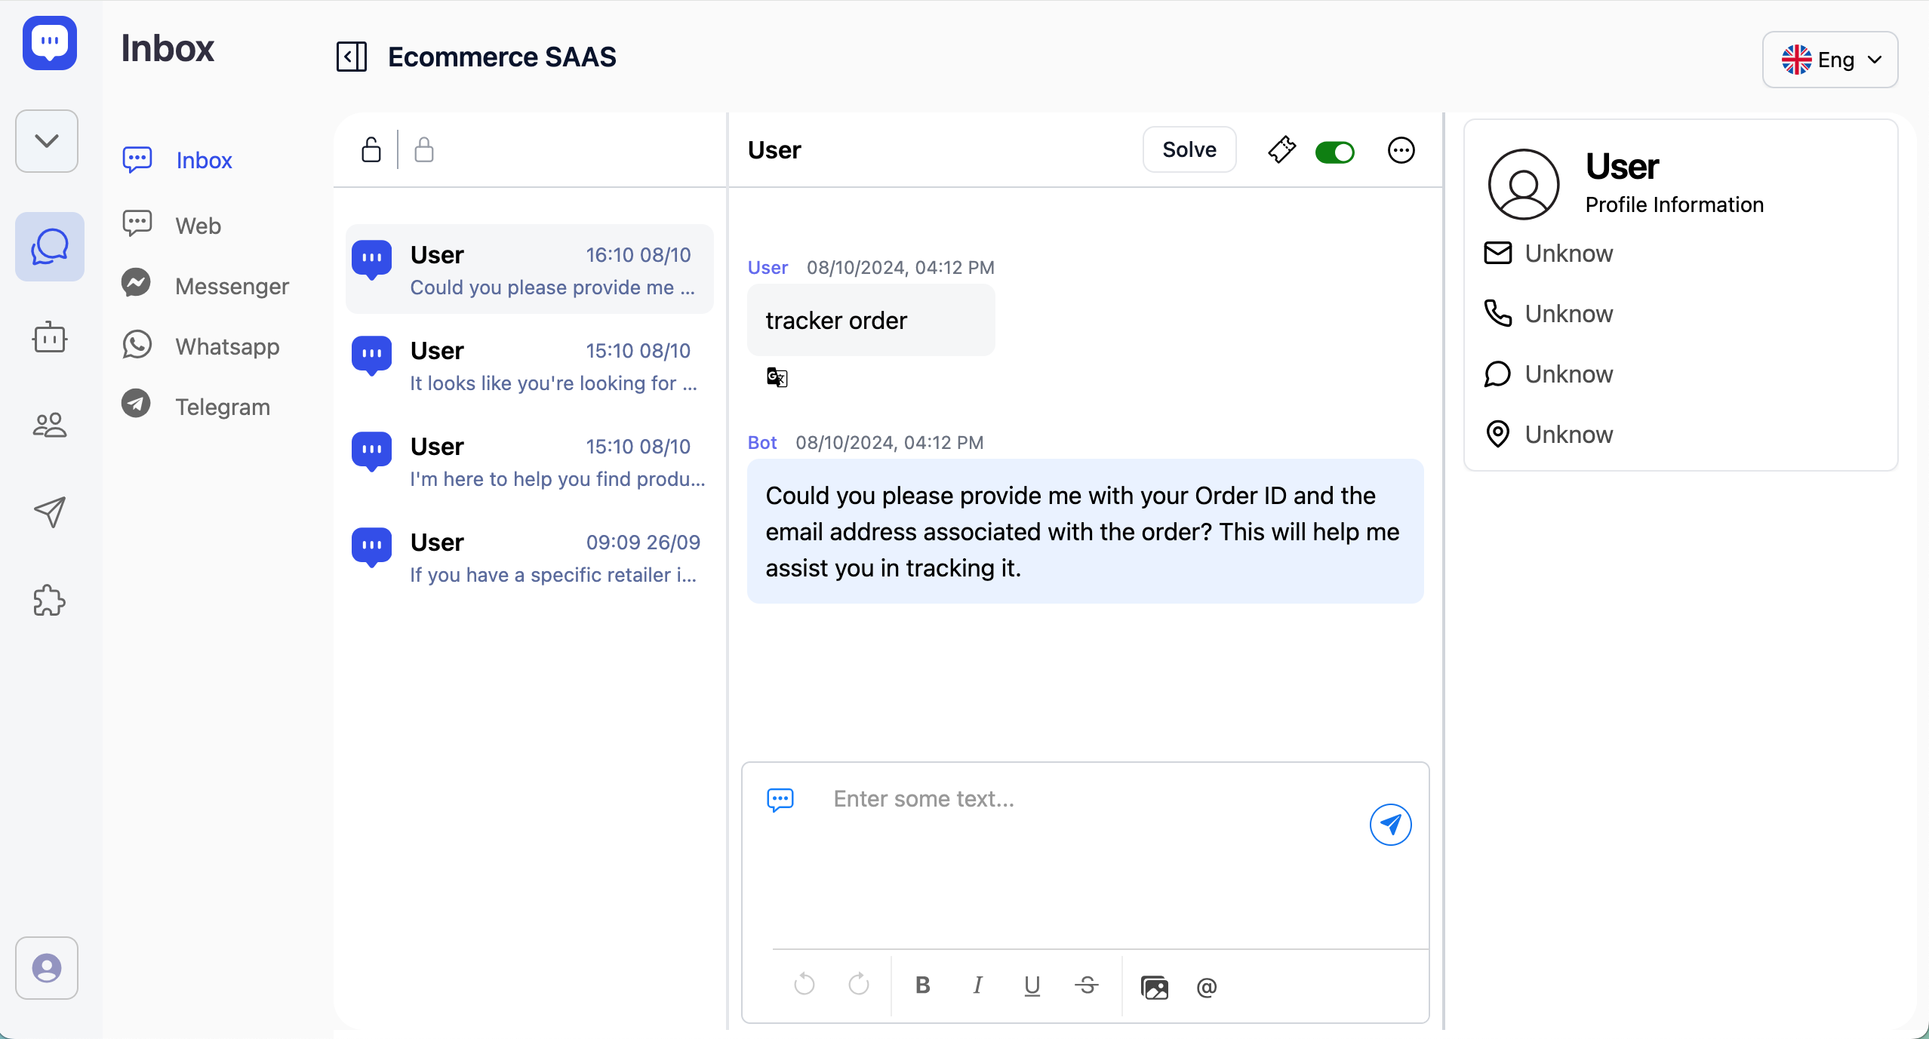Image resolution: width=1929 pixels, height=1039 pixels.
Task: Open the integrations puzzle-piece icon
Action: coord(50,601)
